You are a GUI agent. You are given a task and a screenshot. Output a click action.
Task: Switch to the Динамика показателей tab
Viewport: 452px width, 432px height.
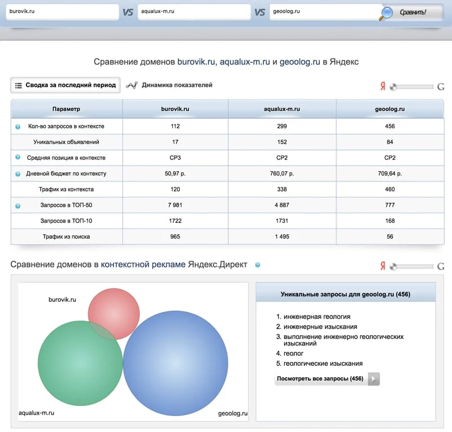click(169, 85)
